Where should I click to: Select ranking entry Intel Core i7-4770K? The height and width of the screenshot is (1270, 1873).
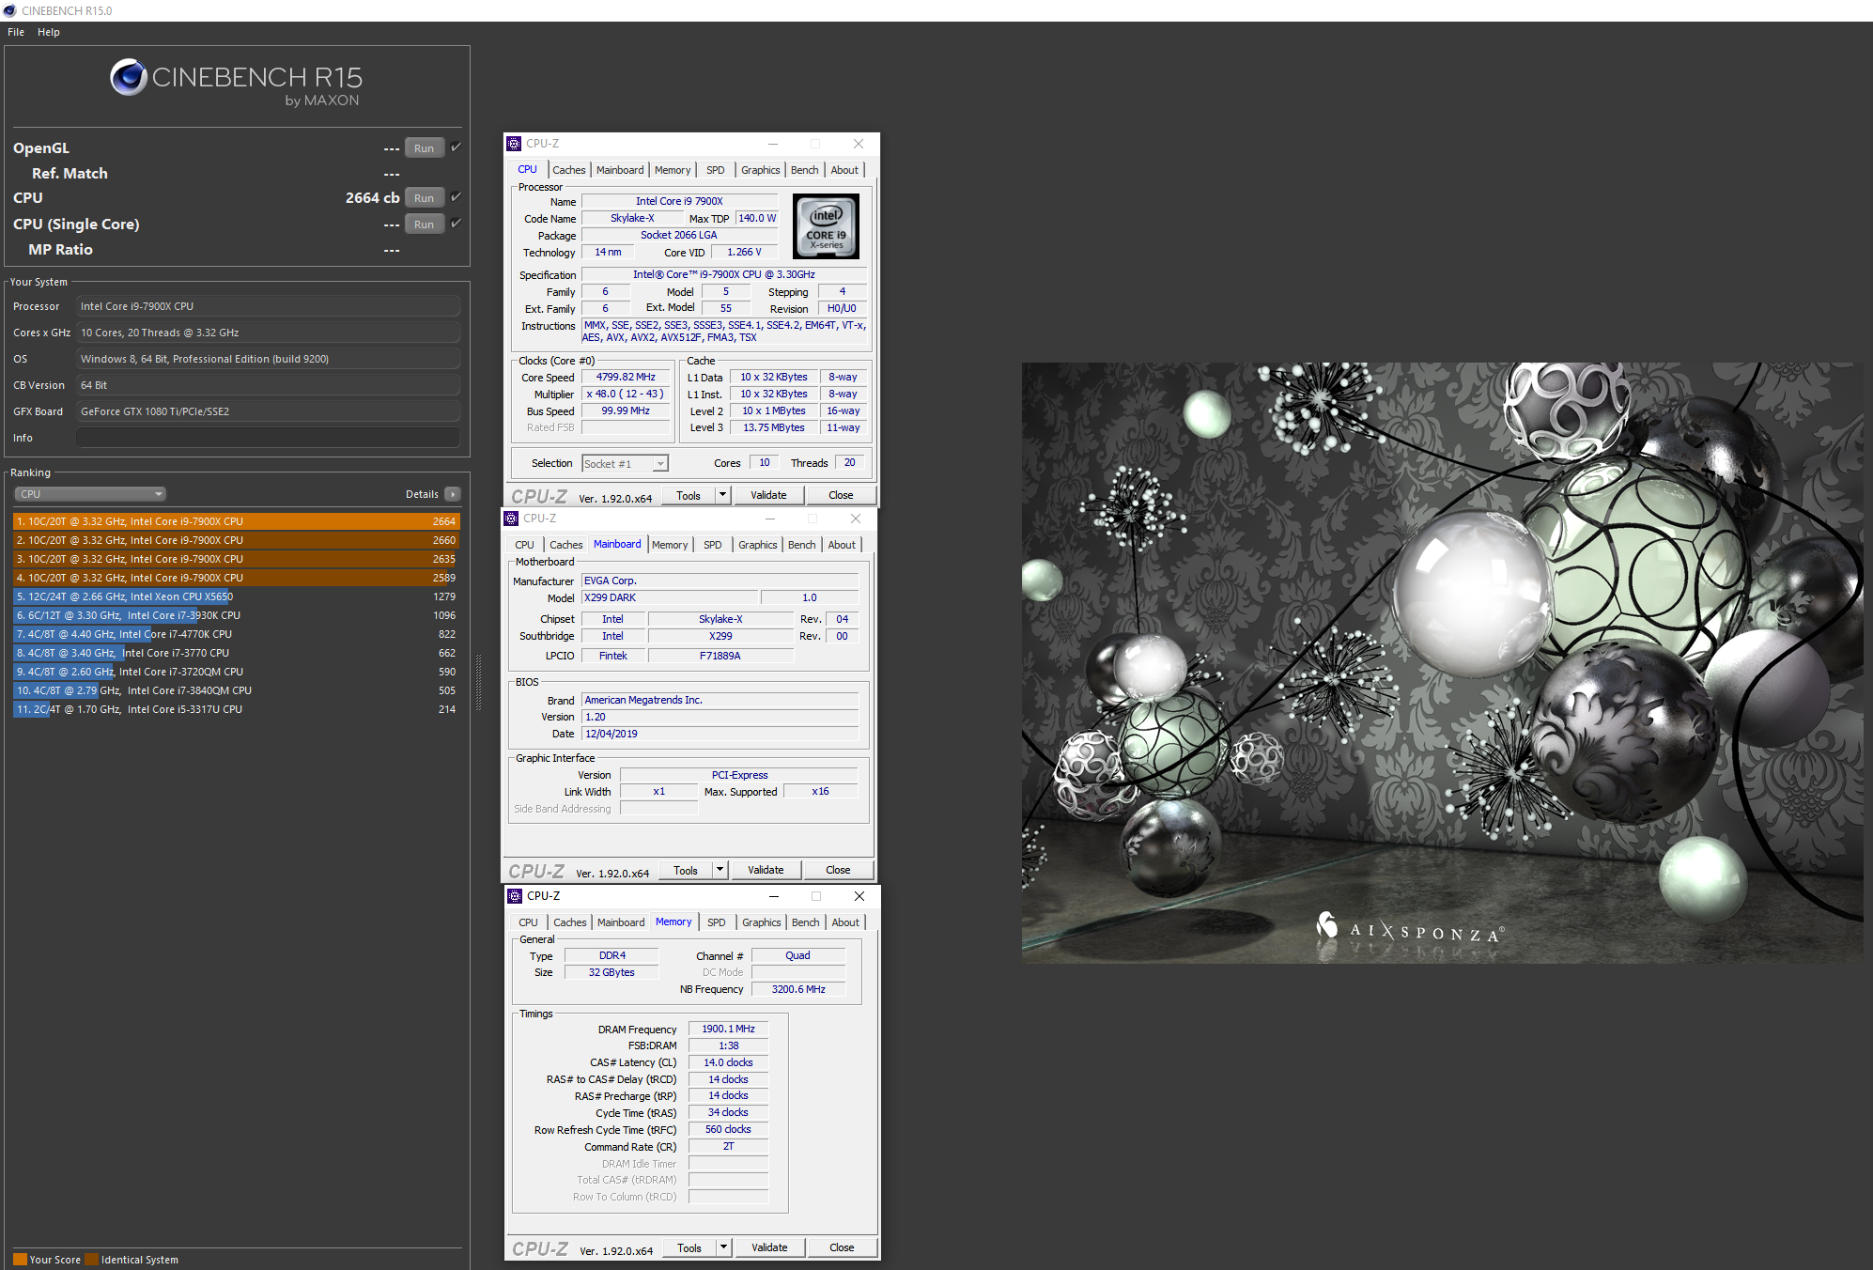[237, 634]
